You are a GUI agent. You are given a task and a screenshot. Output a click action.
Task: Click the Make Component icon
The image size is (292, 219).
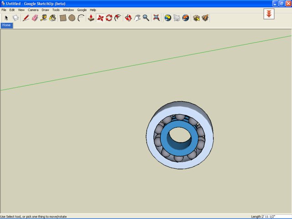tap(16, 18)
